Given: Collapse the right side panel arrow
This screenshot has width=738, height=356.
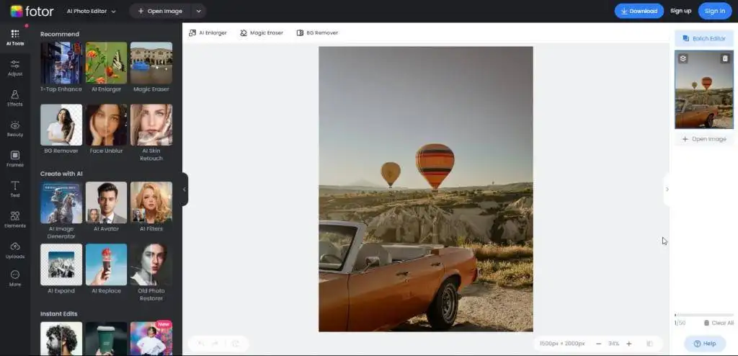Looking at the screenshot, I should [667, 190].
